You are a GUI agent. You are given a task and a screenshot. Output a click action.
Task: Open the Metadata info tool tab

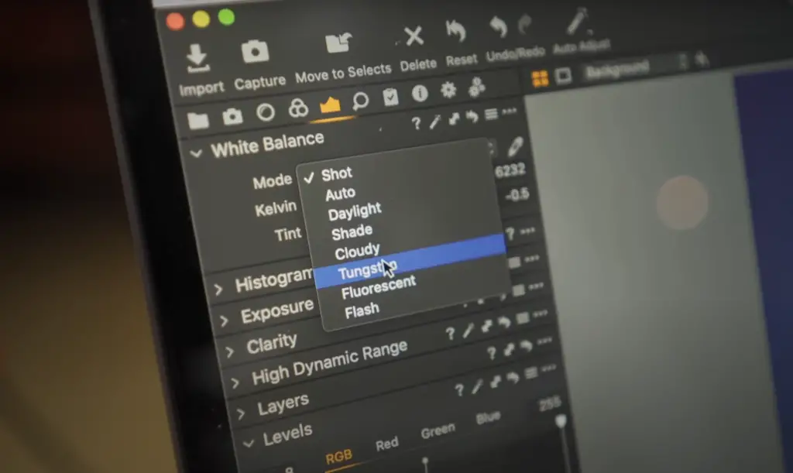coord(420,94)
